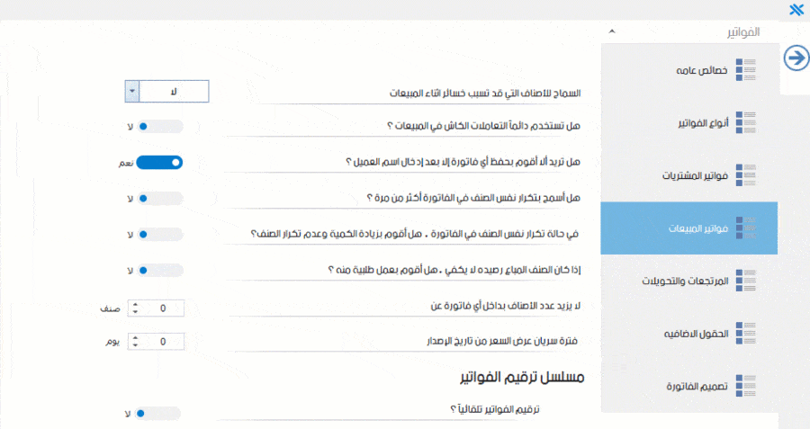The width and height of the screenshot is (810, 429).
Task: Click the app logo icon at top corner
Action: [x=796, y=9]
